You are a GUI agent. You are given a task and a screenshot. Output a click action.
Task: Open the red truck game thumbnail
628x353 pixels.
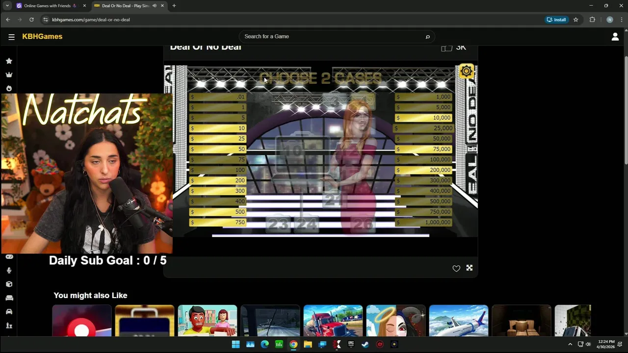tap(333, 321)
